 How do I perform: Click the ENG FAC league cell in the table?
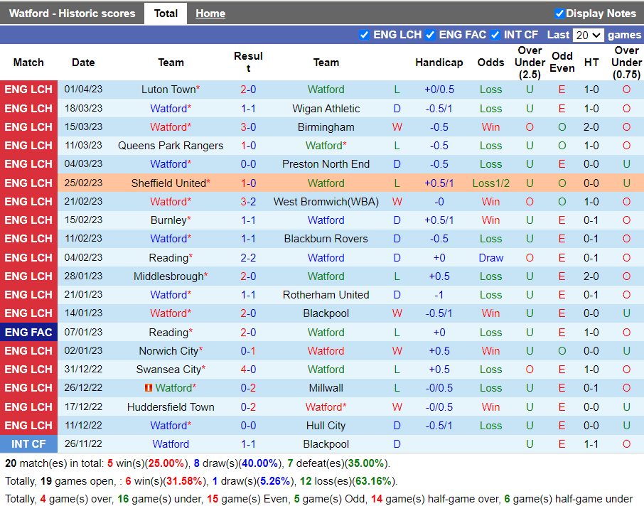(x=28, y=332)
